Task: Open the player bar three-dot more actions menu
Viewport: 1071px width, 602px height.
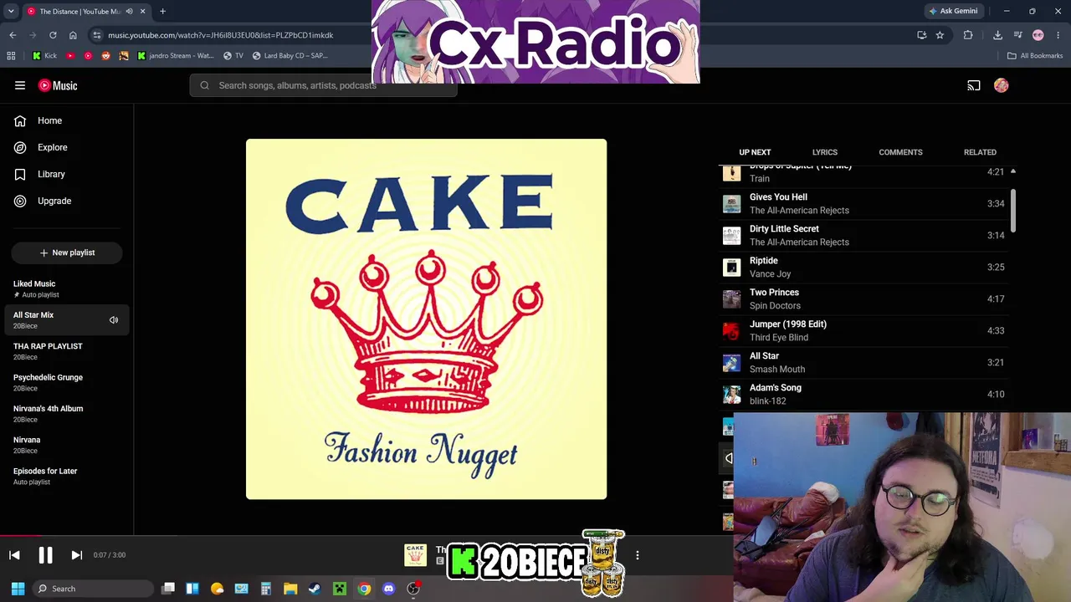Action: pos(638,555)
